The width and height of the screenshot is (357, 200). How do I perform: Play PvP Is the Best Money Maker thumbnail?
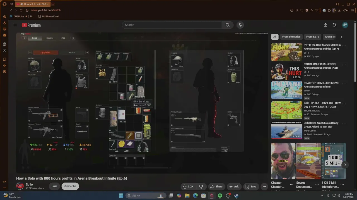[x=286, y=52]
